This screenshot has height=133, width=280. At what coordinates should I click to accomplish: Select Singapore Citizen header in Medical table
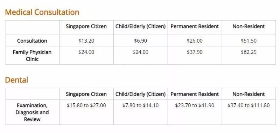click(x=86, y=27)
